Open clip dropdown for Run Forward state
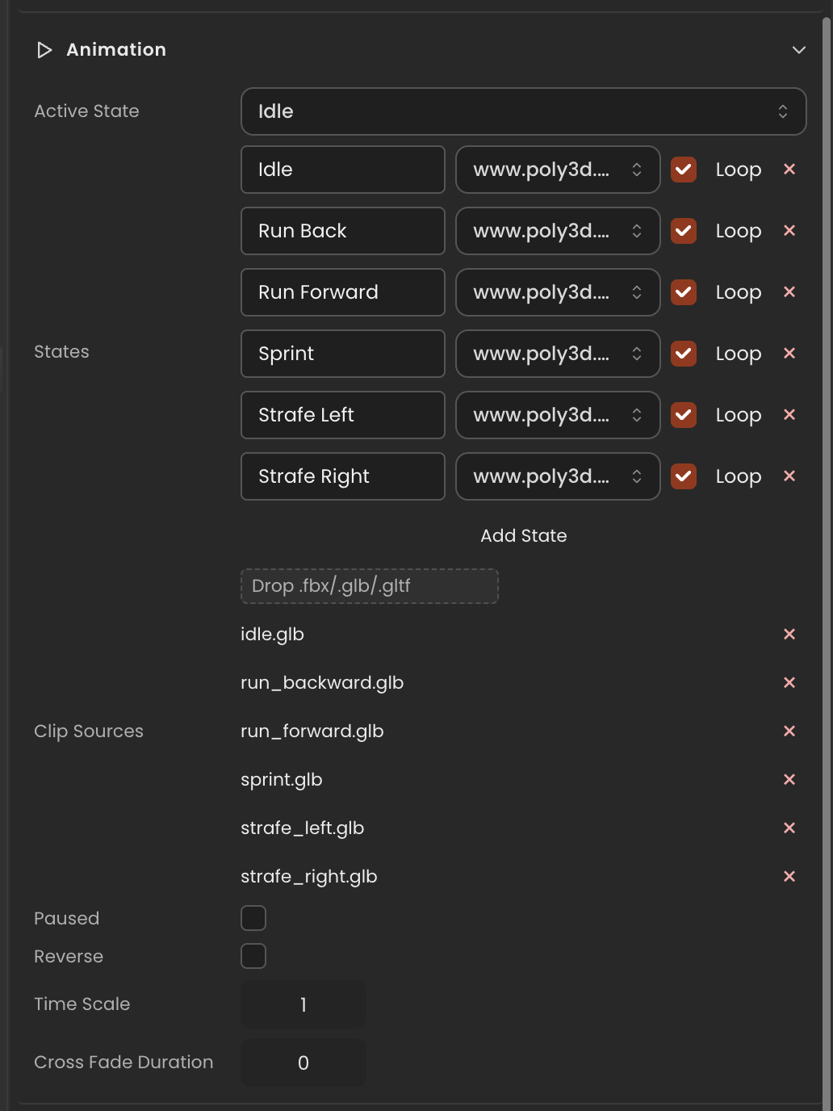 point(558,292)
